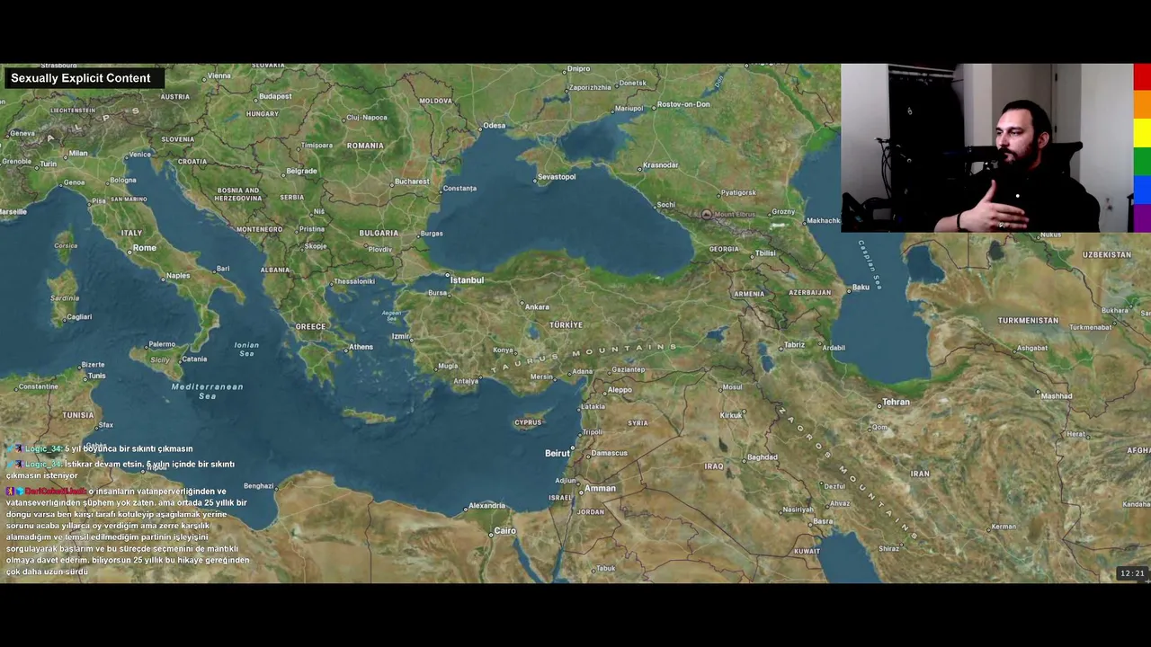Image resolution: width=1151 pixels, height=647 pixels.
Task: Click the SYRIA country label
Action: click(638, 423)
